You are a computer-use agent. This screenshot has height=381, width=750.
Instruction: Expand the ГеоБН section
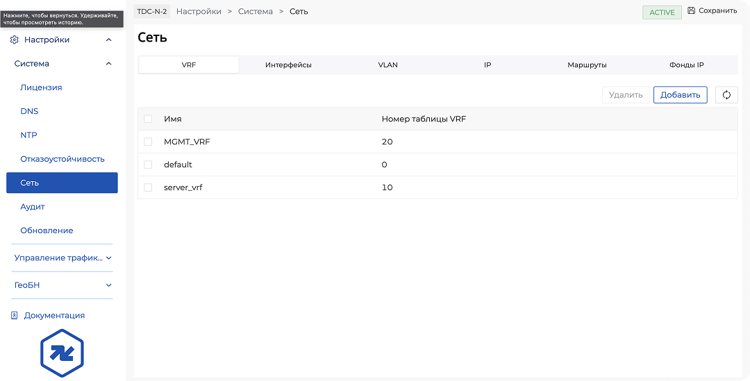click(x=108, y=285)
